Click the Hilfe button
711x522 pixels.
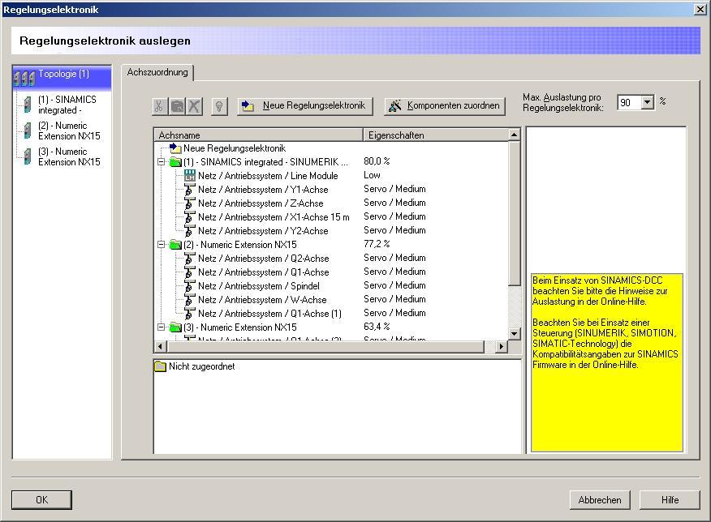[670, 500]
